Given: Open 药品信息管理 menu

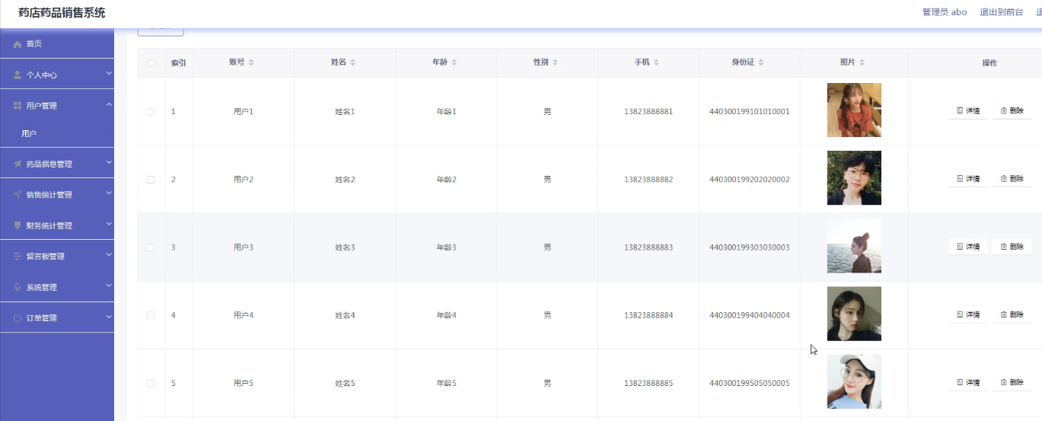Looking at the screenshot, I should coord(57,164).
